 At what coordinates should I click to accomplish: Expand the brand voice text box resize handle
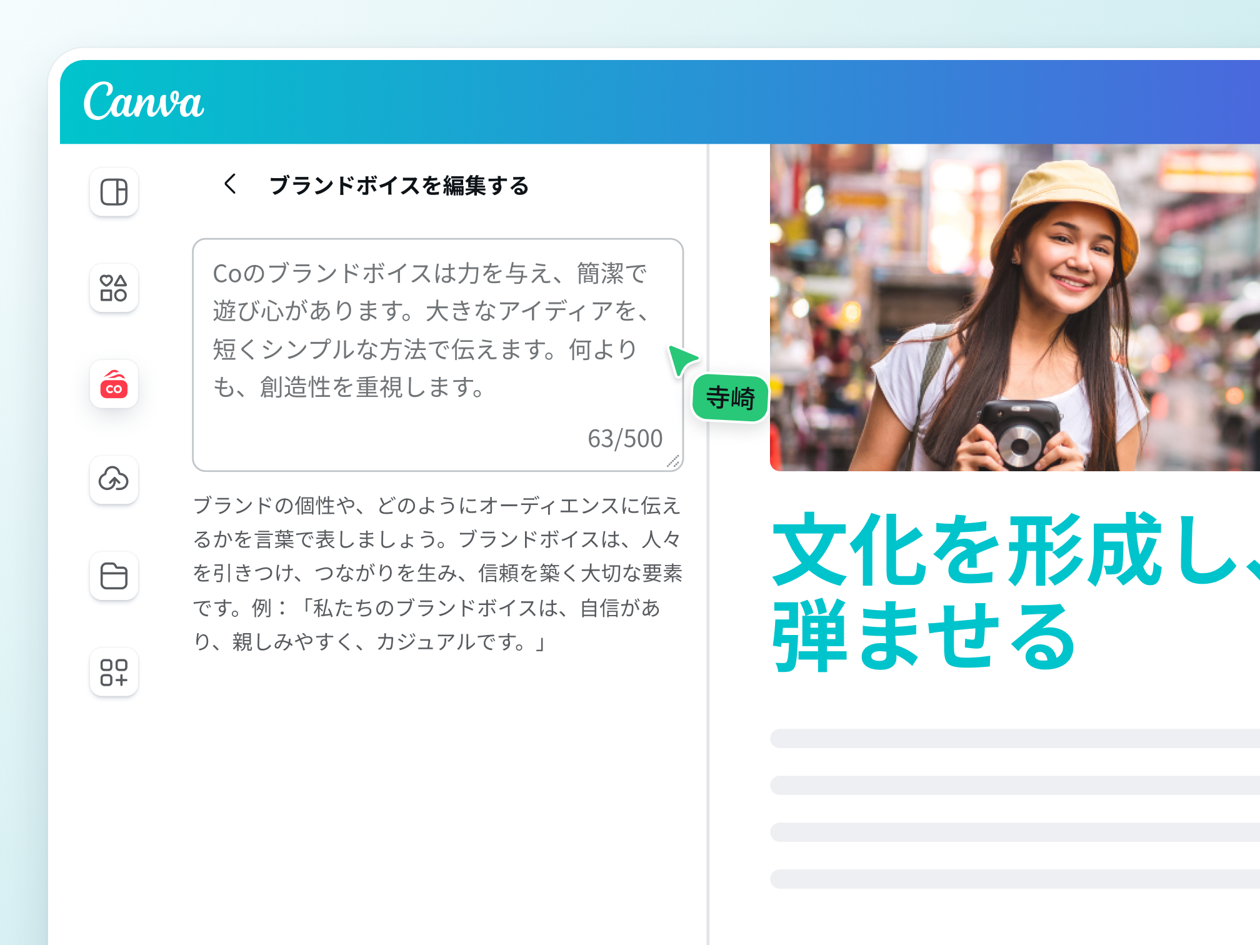[x=672, y=461]
